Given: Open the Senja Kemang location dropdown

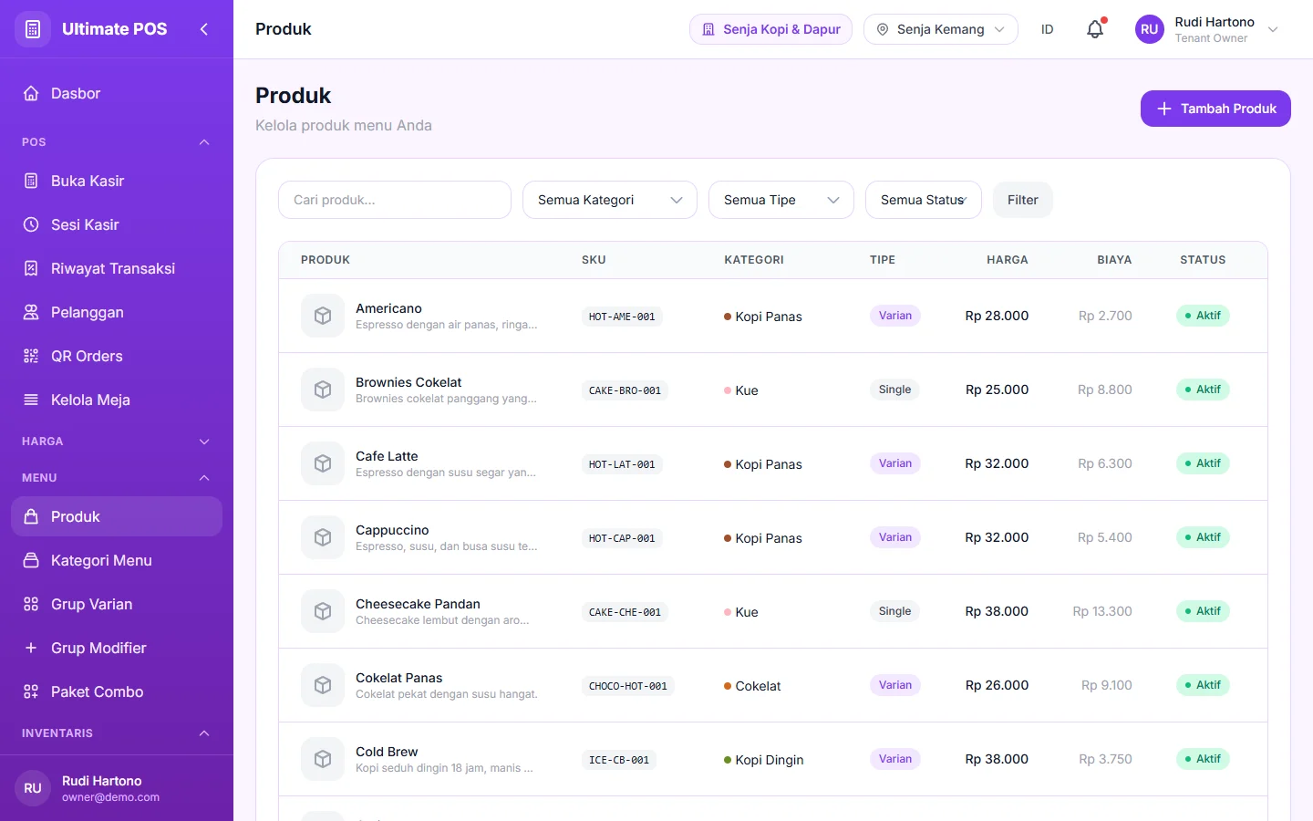Looking at the screenshot, I should tap(941, 29).
